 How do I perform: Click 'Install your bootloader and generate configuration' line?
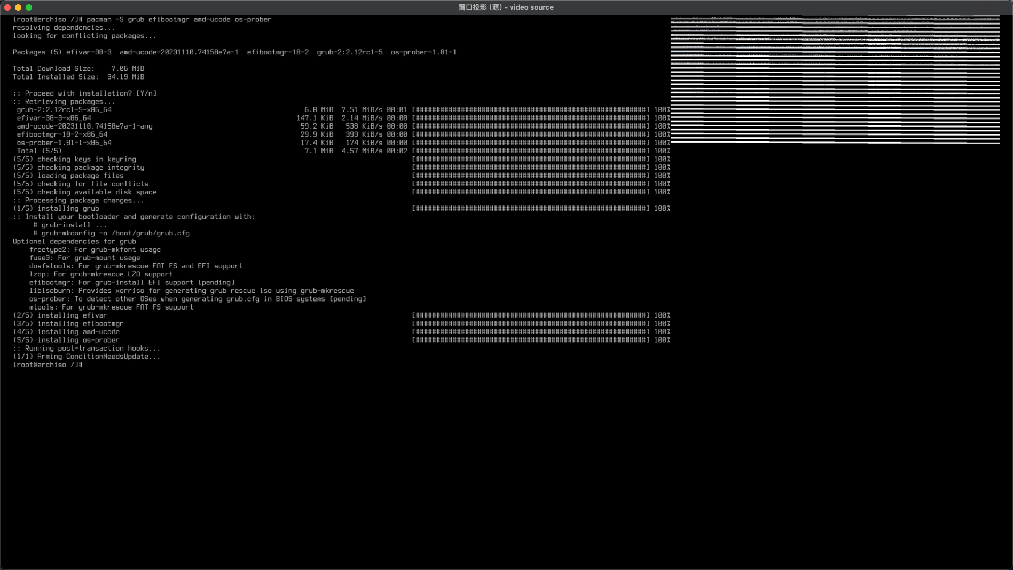coord(134,217)
